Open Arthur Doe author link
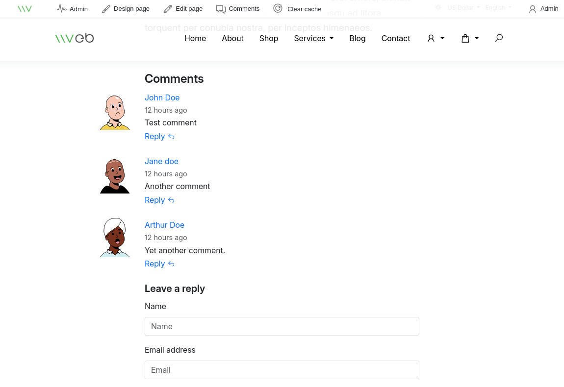The image size is (564, 387). tap(164, 225)
